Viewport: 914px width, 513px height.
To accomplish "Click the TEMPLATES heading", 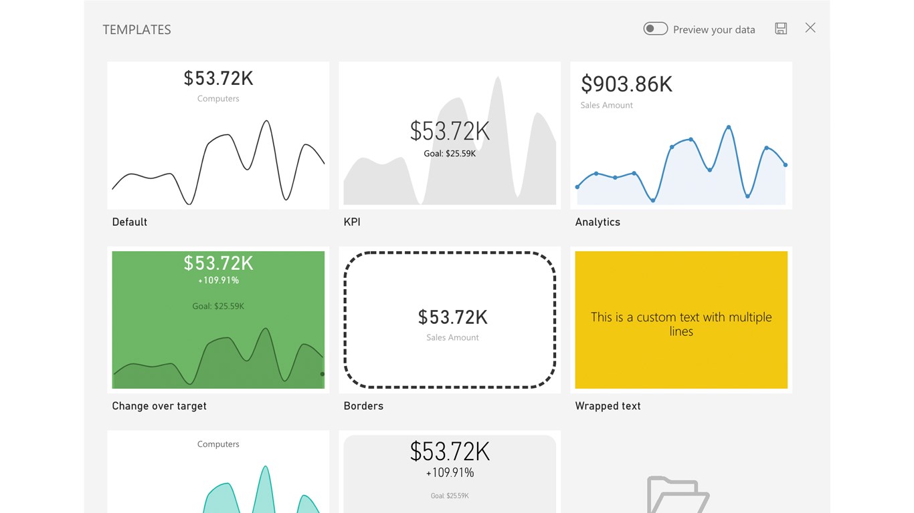I will [136, 29].
